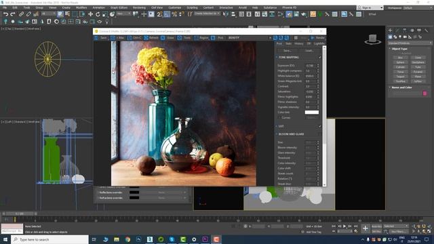Activate the Select and Link chain icon
The width and height of the screenshot is (434, 244).
21,14
